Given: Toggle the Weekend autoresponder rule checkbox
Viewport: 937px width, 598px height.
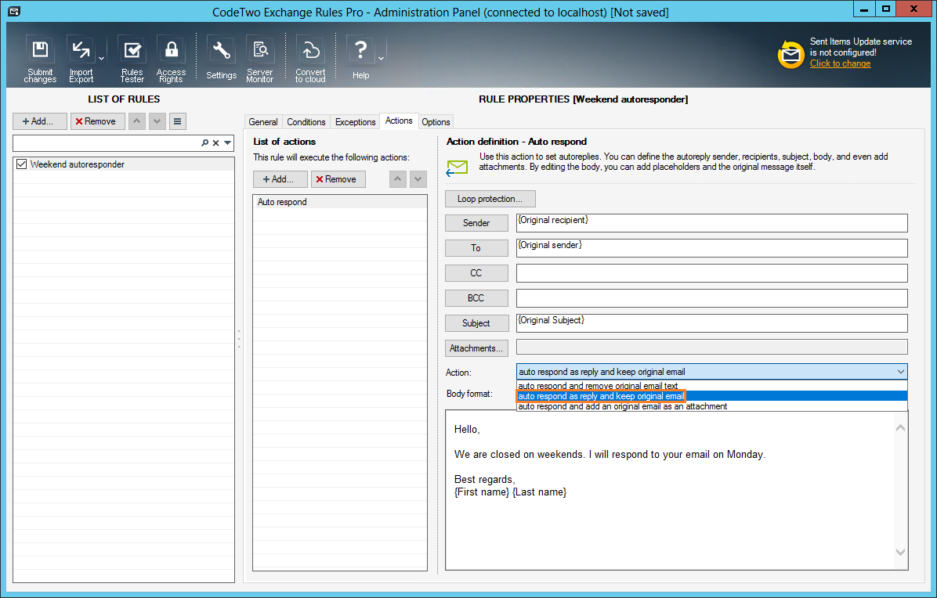Looking at the screenshot, I should tap(21, 164).
